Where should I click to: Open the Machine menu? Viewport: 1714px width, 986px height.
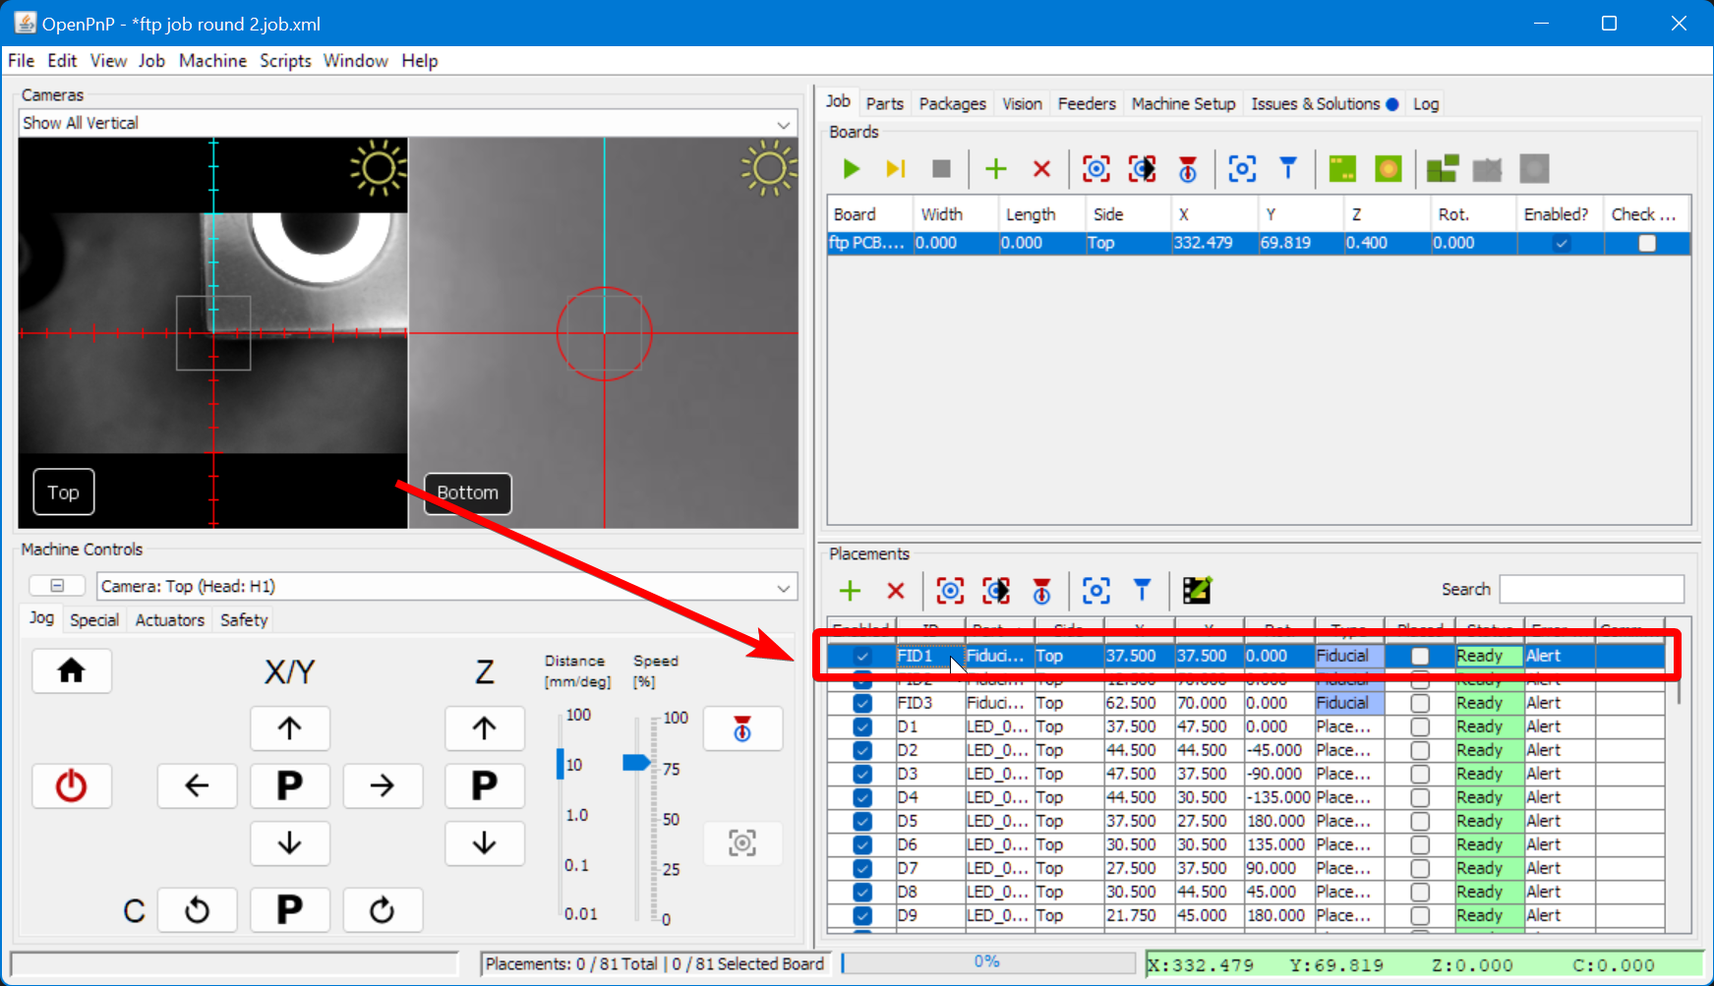(212, 61)
